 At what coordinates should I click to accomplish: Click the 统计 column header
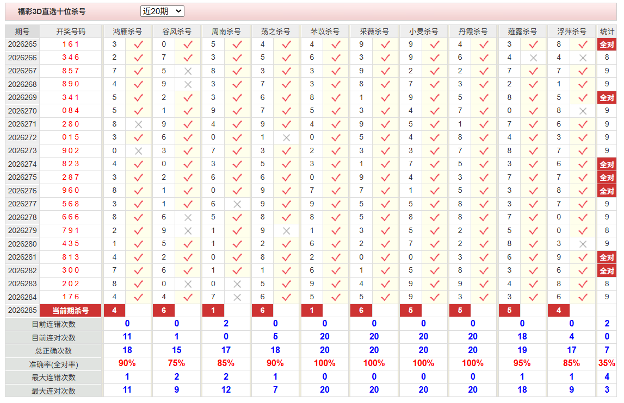click(607, 32)
